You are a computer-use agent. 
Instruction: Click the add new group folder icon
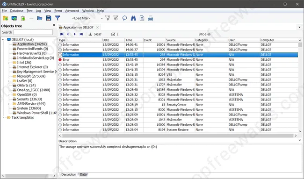(x=6, y=18)
